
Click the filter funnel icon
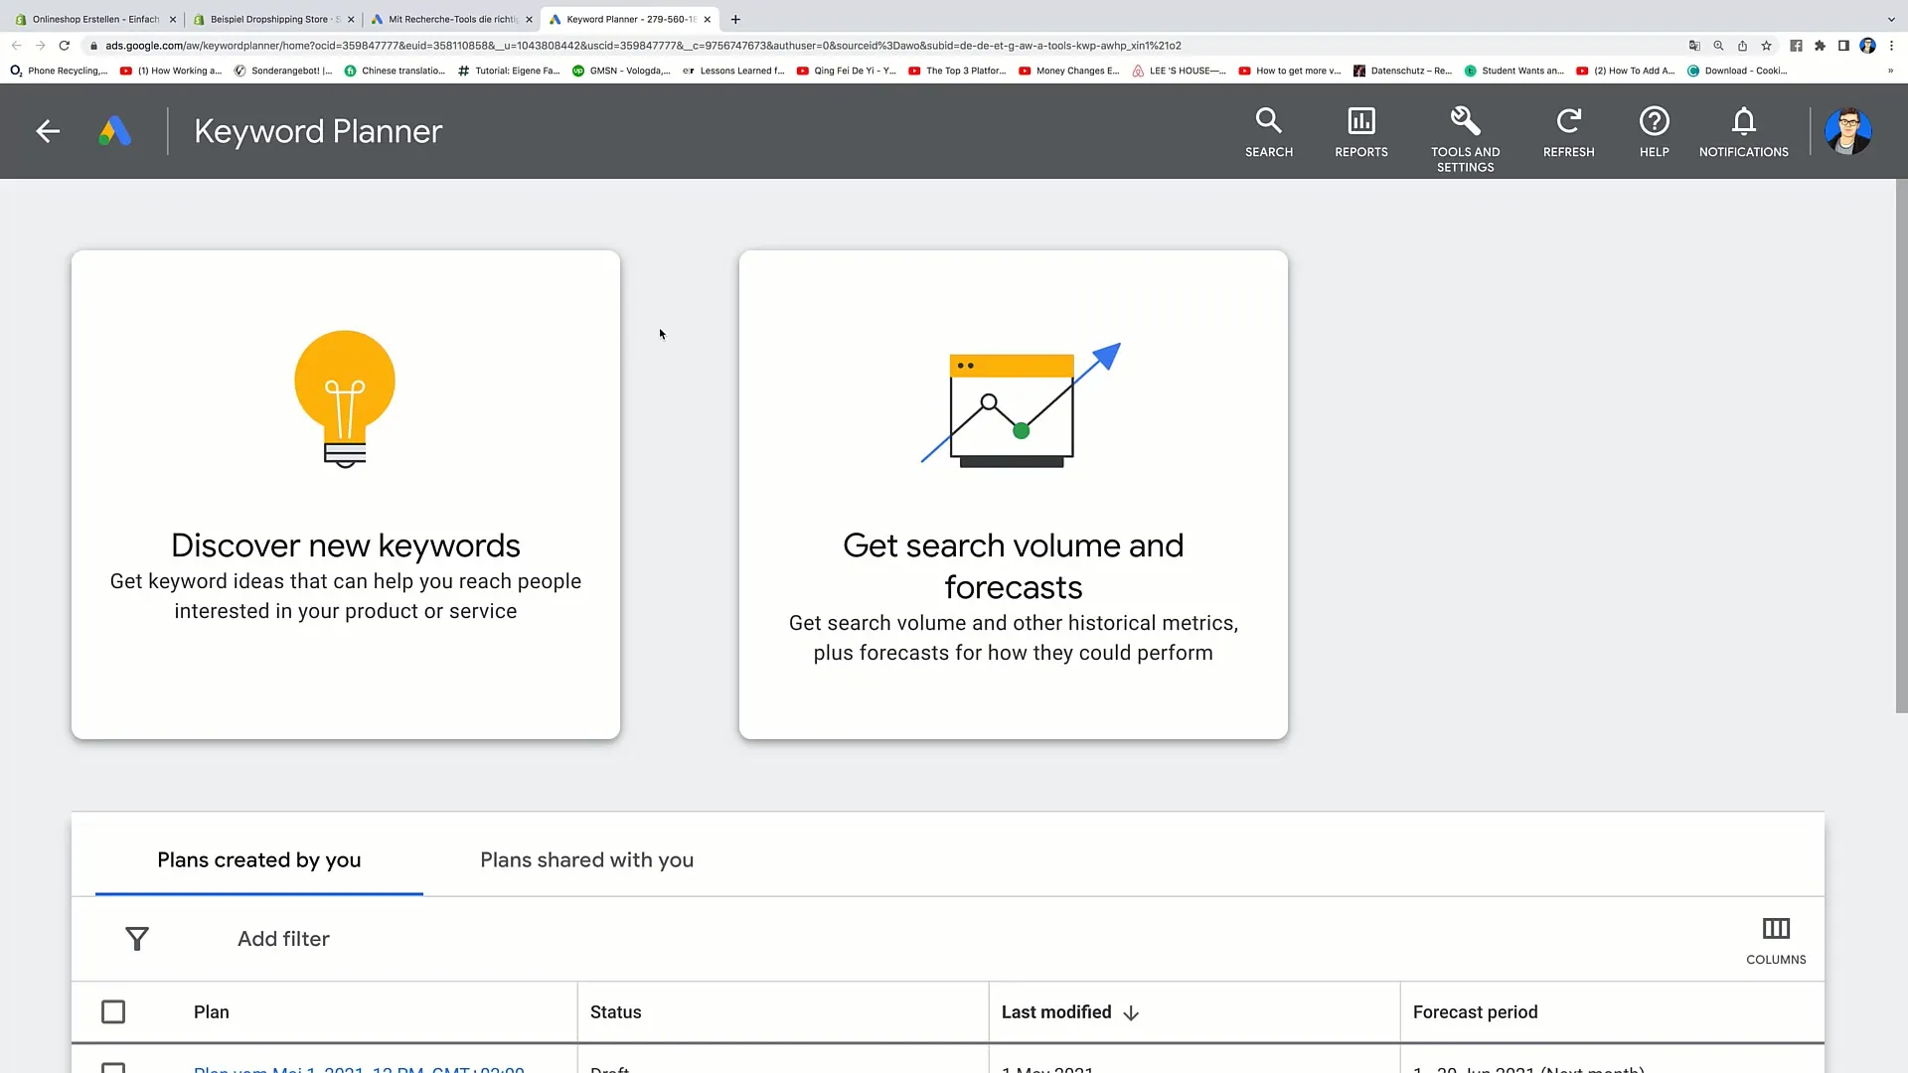137,939
